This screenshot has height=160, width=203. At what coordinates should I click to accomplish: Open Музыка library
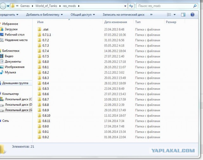[10, 72]
